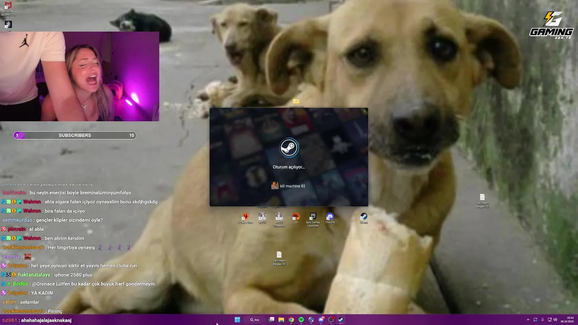Image resolution: width=578 pixels, height=325 pixels.
Task: Click the Oturum açılıyor status text
Action: tap(289, 167)
